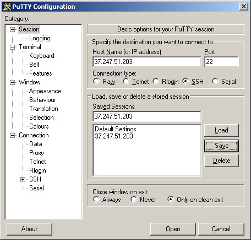Screen dimensions: 251x240
Task: Select the Serial connection type radio
Action: pyautogui.click(x=215, y=81)
